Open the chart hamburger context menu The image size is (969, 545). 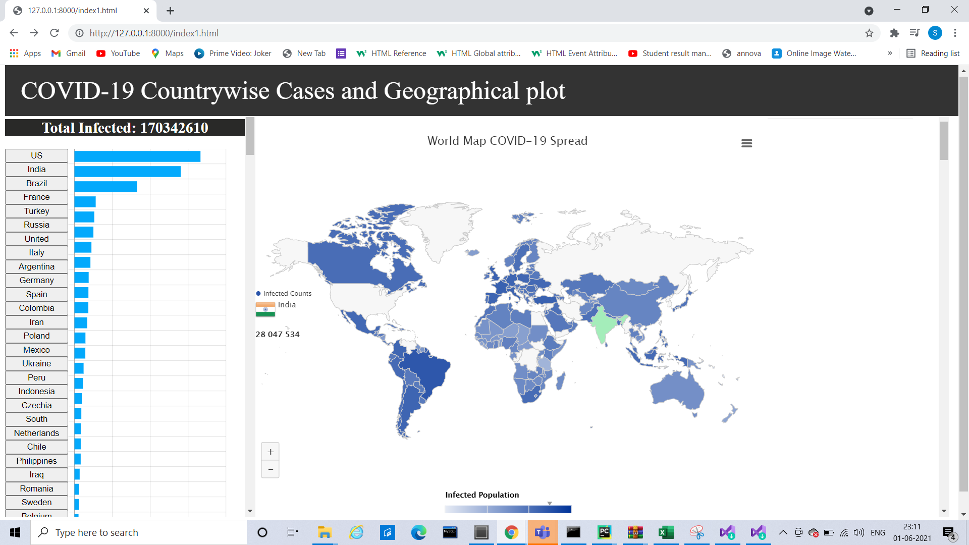746,143
